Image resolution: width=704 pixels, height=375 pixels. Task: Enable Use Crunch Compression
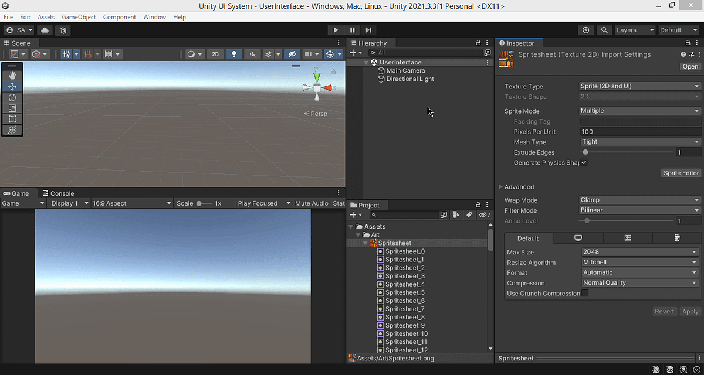[584, 293]
